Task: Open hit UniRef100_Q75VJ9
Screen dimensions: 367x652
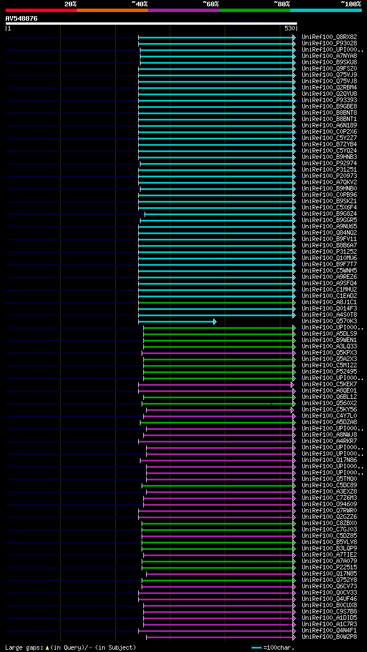Action: (329, 75)
